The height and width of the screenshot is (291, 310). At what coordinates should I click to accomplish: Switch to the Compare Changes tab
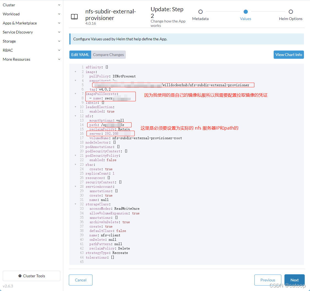[x=108, y=55]
